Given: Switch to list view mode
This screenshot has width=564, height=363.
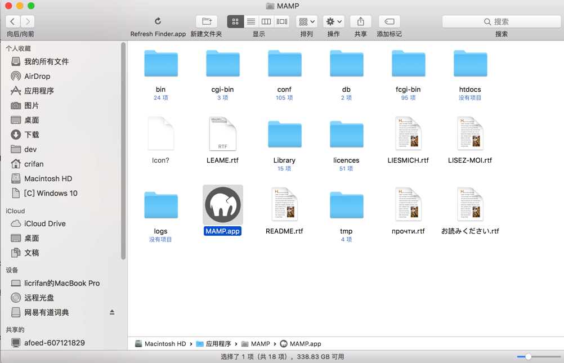Looking at the screenshot, I should [251, 21].
